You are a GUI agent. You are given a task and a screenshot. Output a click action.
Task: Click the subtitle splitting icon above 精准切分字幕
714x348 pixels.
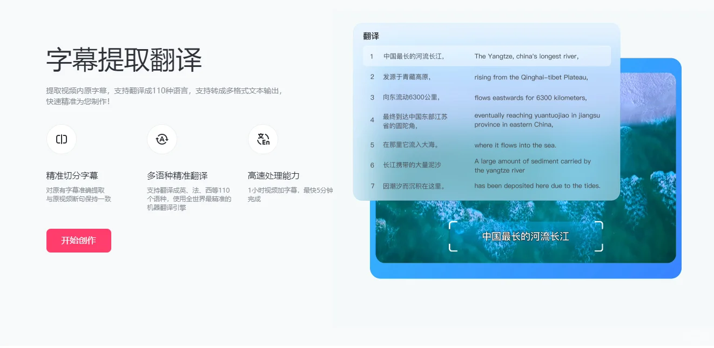point(61,139)
